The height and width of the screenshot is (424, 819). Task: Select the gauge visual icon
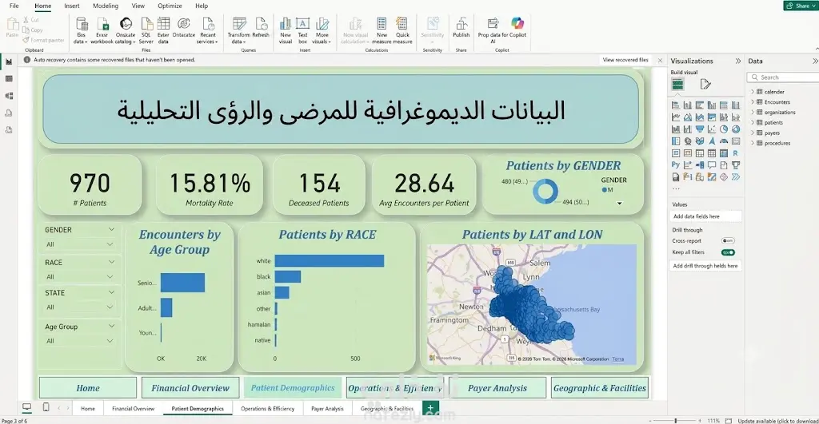(x=724, y=141)
